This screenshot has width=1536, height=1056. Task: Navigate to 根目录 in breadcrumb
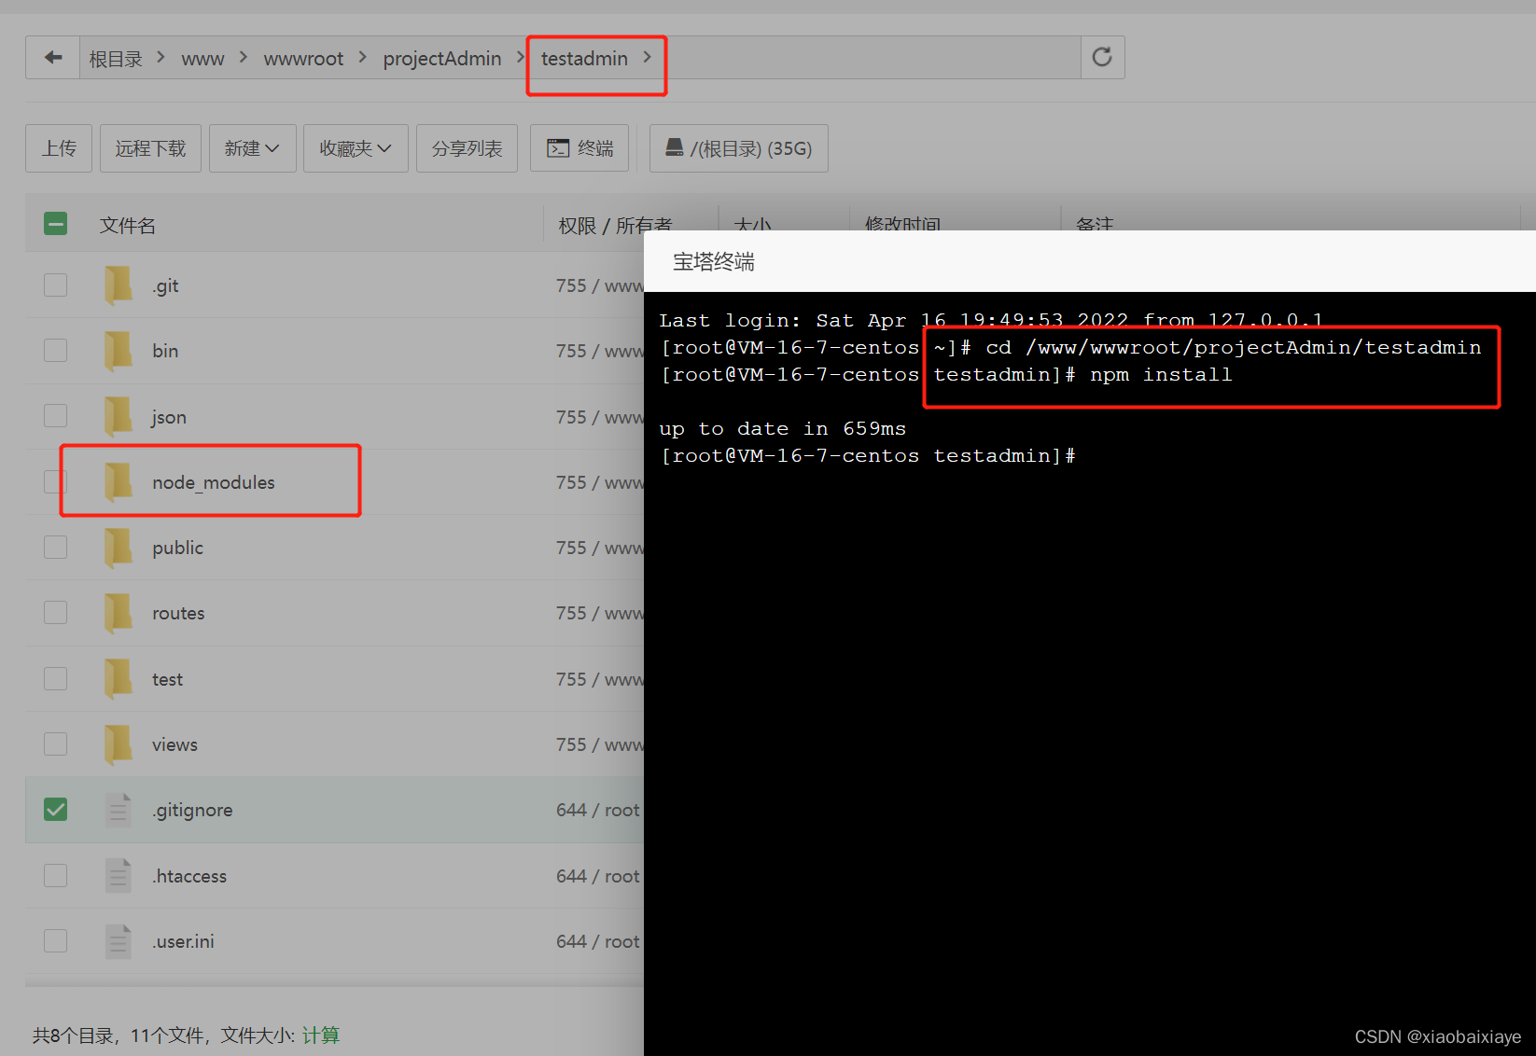(x=116, y=59)
